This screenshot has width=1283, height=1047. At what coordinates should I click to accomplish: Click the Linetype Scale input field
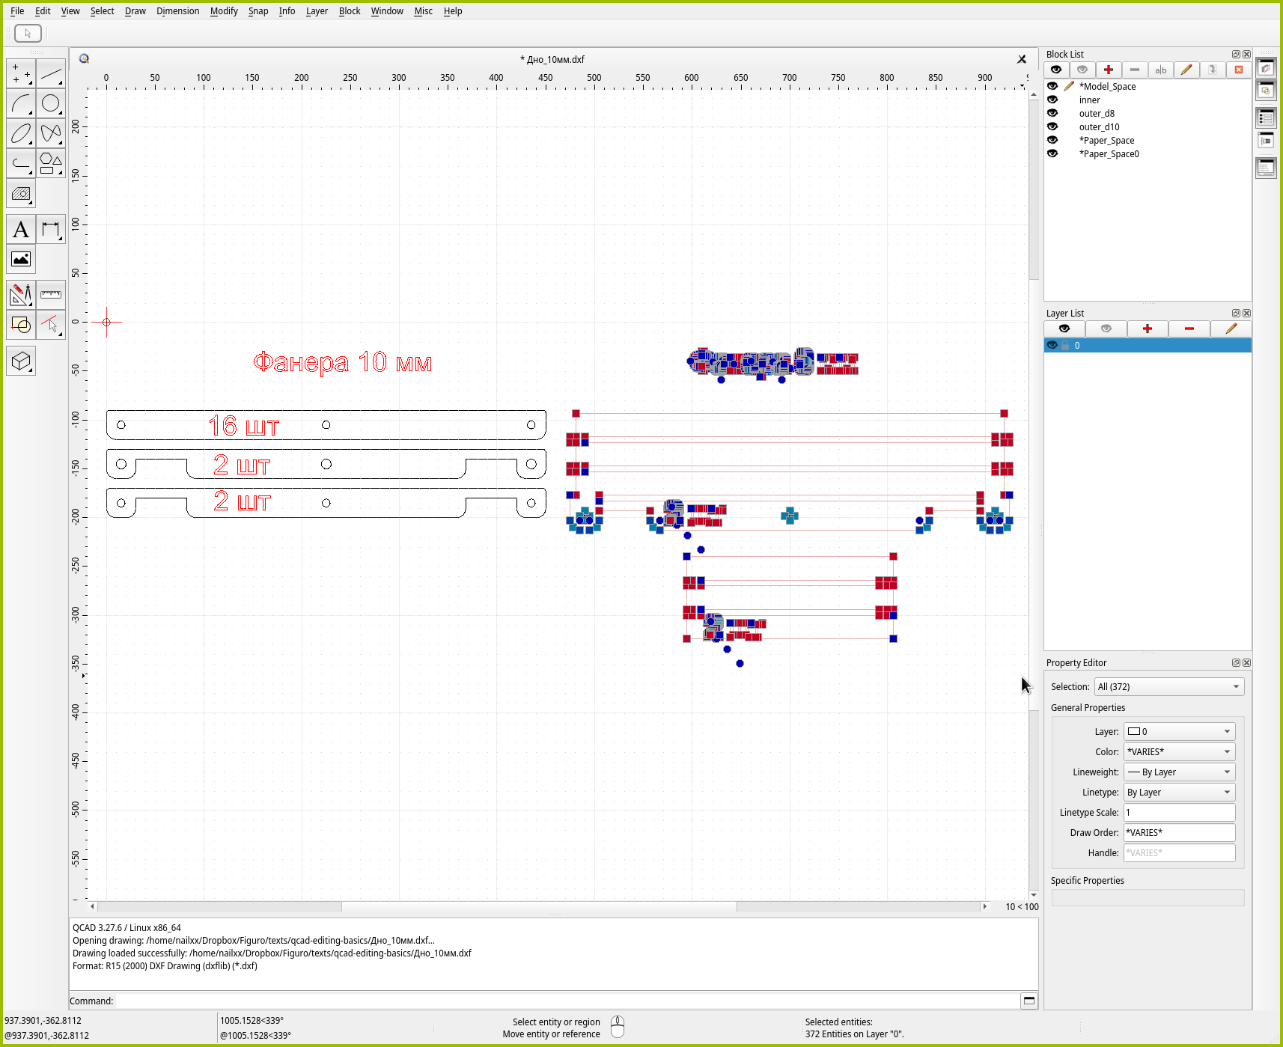[1179, 812]
